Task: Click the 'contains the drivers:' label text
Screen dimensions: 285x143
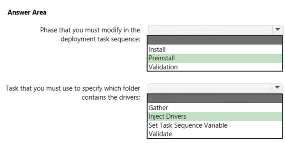Action: (111, 97)
